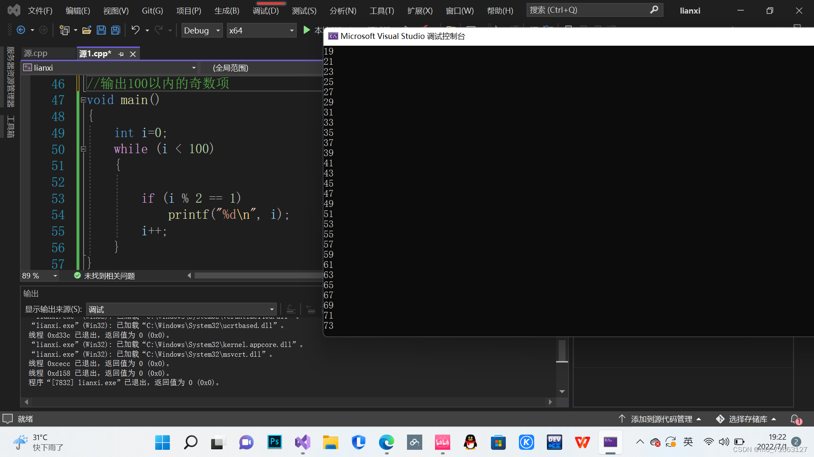The height and width of the screenshot is (457, 814).
Task: Collapse the void main() code block
Action: (84, 100)
